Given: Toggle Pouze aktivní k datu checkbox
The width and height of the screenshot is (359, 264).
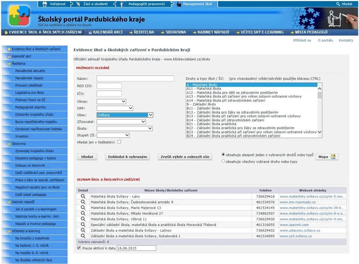Looking at the screenshot, I should click(79, 248).
